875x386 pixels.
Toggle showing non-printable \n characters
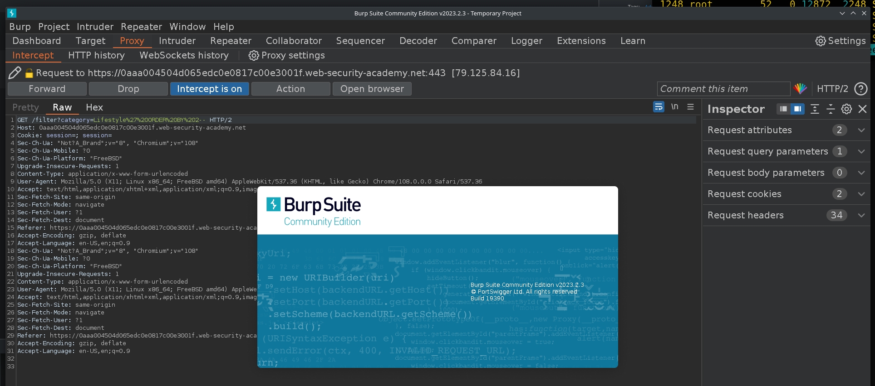pos(675,107)
